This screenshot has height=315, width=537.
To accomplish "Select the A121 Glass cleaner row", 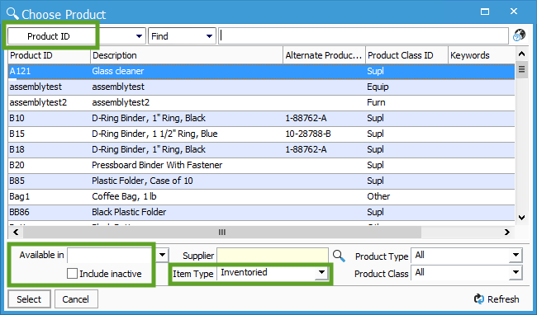I will click(261, 71).
